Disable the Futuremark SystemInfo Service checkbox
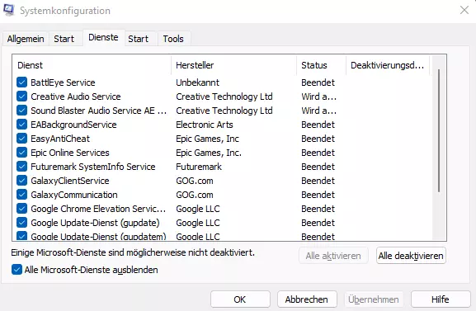This screenshot has width=476, height=311. click(21, 167)
